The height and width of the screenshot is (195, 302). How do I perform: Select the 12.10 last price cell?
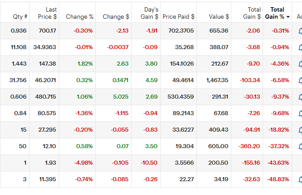[44, 146]
